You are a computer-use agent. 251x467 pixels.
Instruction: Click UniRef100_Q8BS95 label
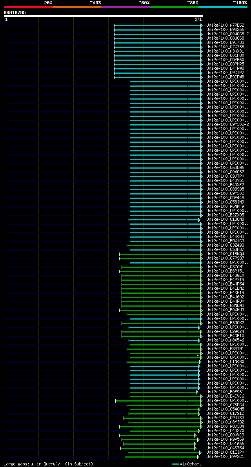point(225,189)
